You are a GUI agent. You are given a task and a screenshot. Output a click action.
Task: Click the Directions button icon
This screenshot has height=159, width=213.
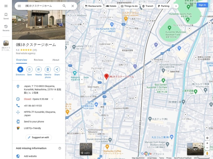tap(20, 69)
